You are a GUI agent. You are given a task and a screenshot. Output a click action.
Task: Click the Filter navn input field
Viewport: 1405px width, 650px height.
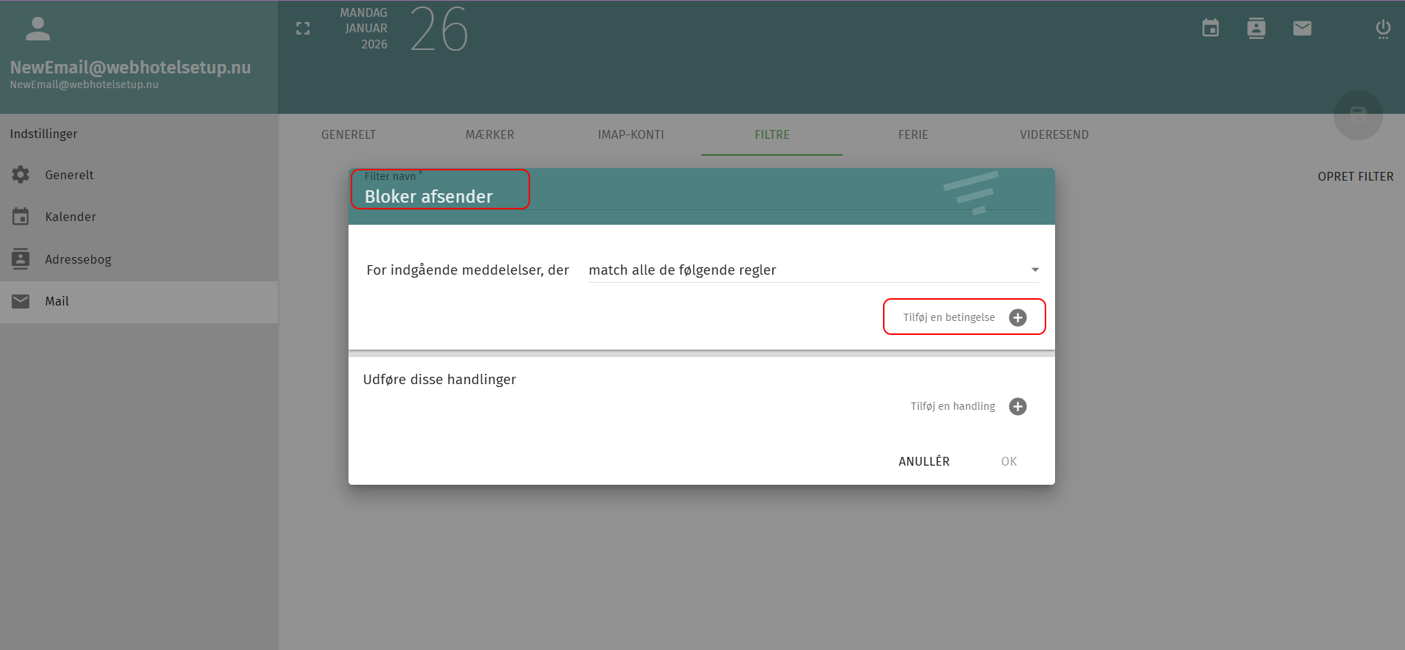click(x=441, y=197)
